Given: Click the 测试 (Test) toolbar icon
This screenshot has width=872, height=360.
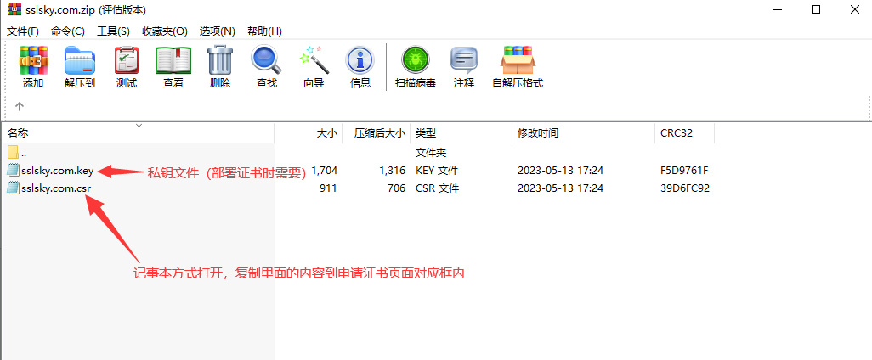Looking at the screenshot, I should point(127,60).
